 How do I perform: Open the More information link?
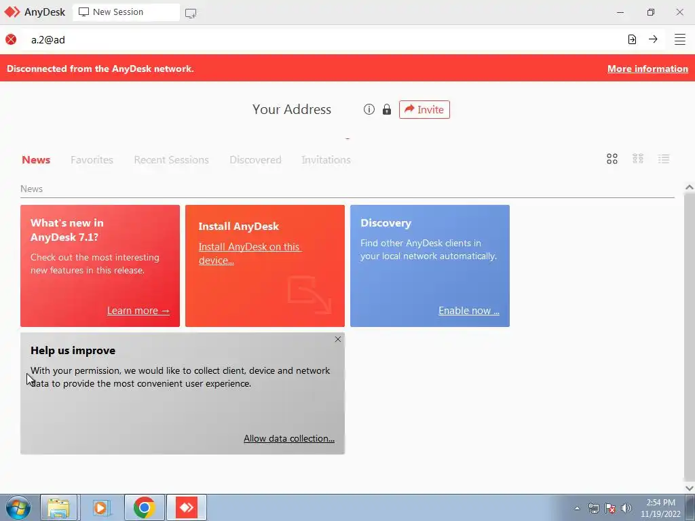coord(647,69)
